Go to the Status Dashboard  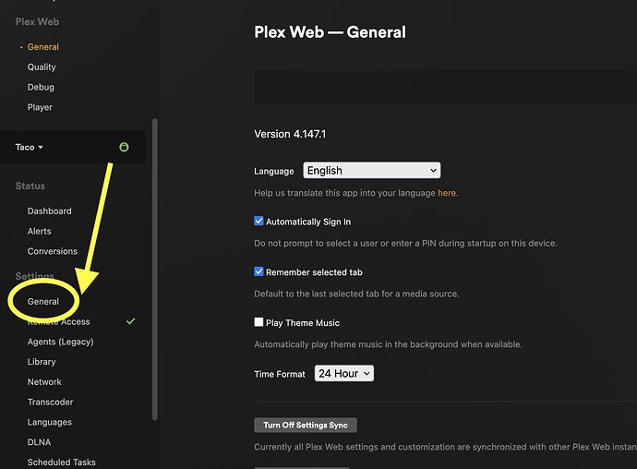[49, 211]
